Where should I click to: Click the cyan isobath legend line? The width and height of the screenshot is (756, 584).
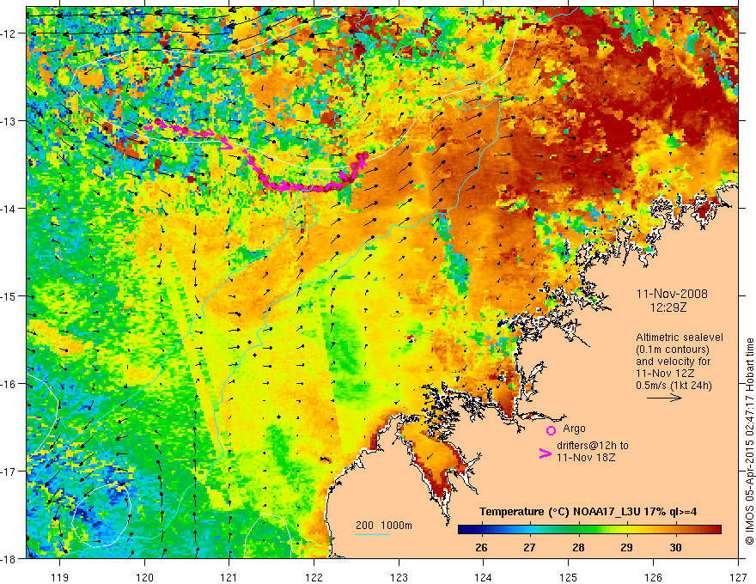(373, 534)
